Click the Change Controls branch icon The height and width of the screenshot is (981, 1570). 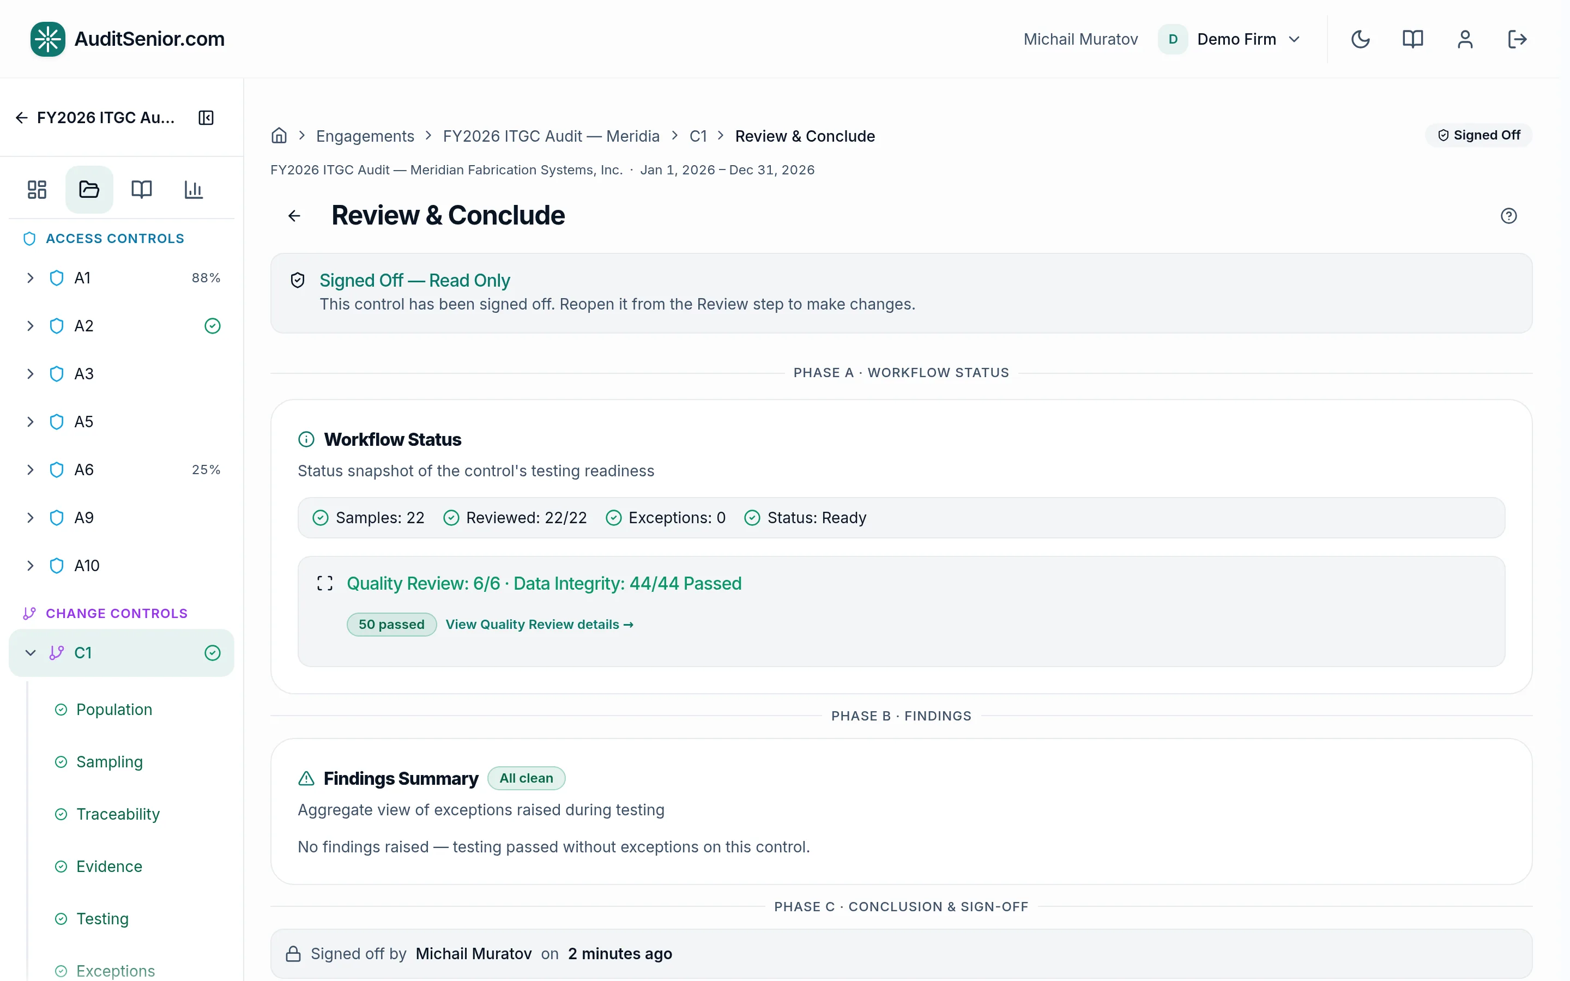(29, 613)
